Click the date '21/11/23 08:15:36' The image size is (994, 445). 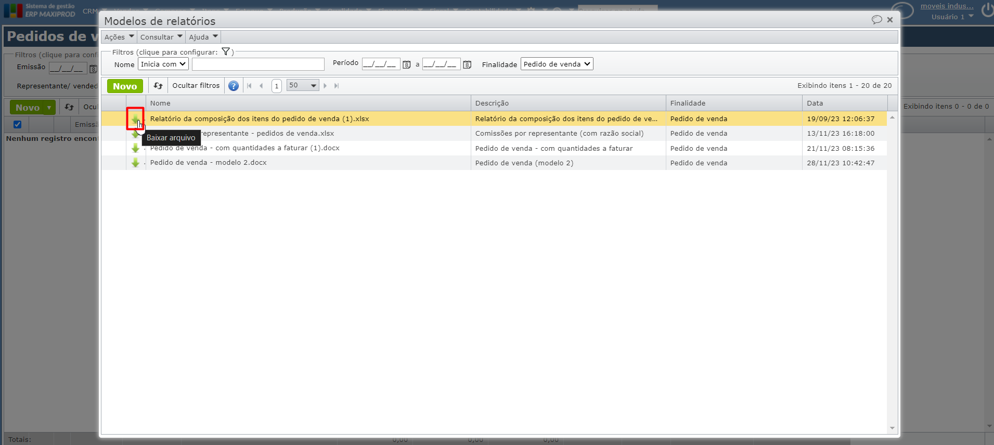[x=841, y=148]
